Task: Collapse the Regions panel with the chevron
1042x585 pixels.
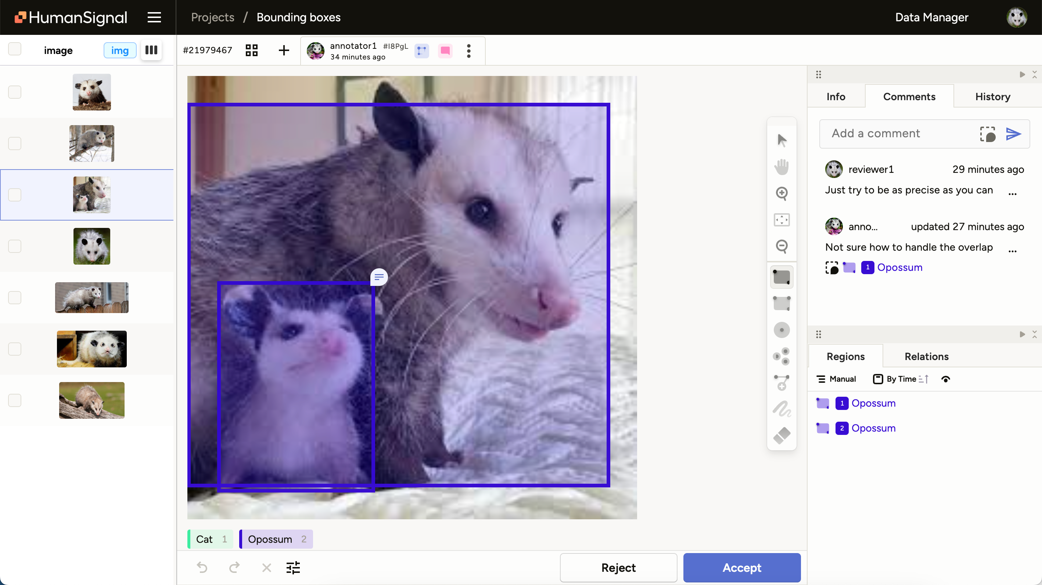Action: [1034, 334]
